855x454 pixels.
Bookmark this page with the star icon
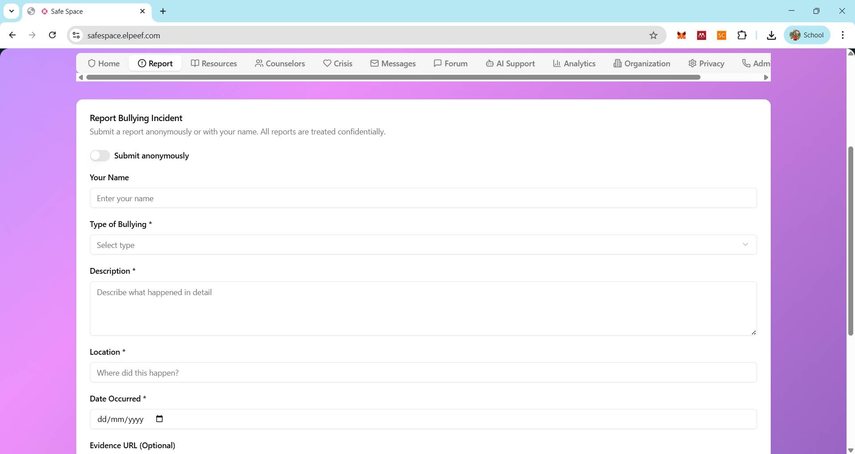tap(653, 35)
